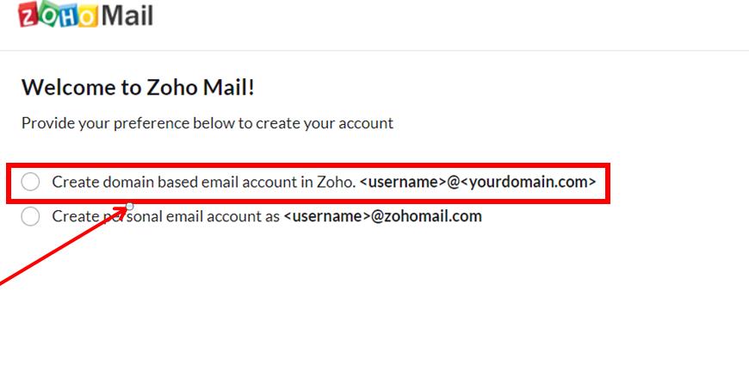Click the "Provide your preference below" instruction text
Screen dimensions: 749x372
click(x=207, y=123)
